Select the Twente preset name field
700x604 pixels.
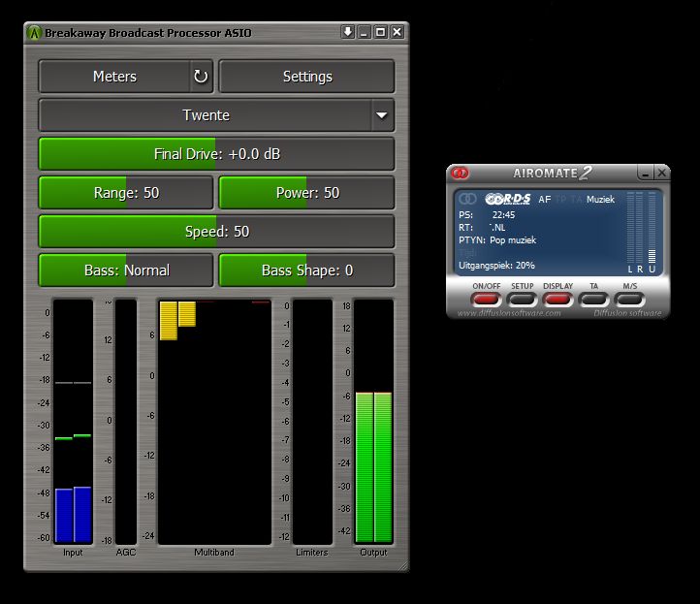point(206,115)
